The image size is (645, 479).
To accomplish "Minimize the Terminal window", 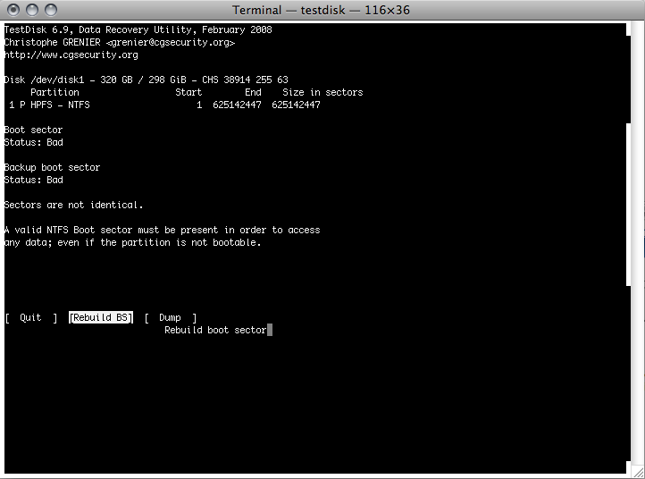I will pos(32,10).
